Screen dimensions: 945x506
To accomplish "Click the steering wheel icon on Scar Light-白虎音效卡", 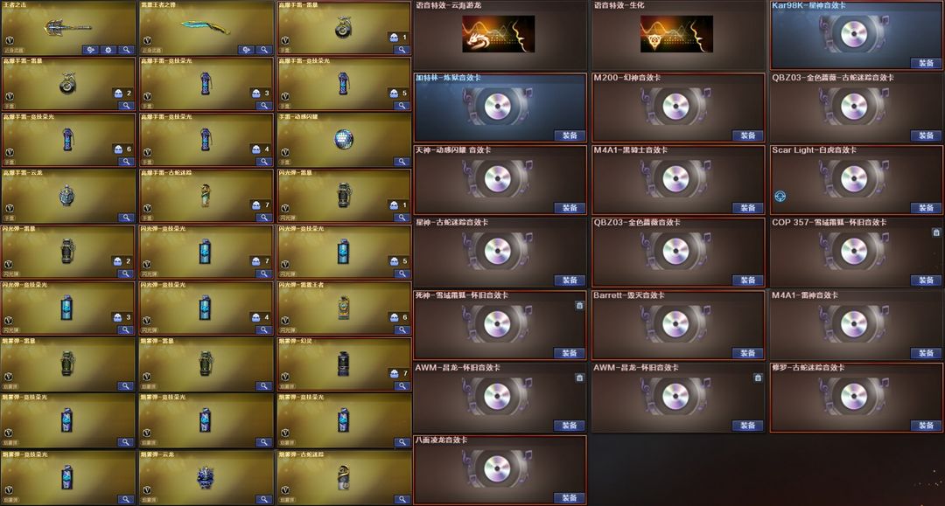I will coord(780,196).
